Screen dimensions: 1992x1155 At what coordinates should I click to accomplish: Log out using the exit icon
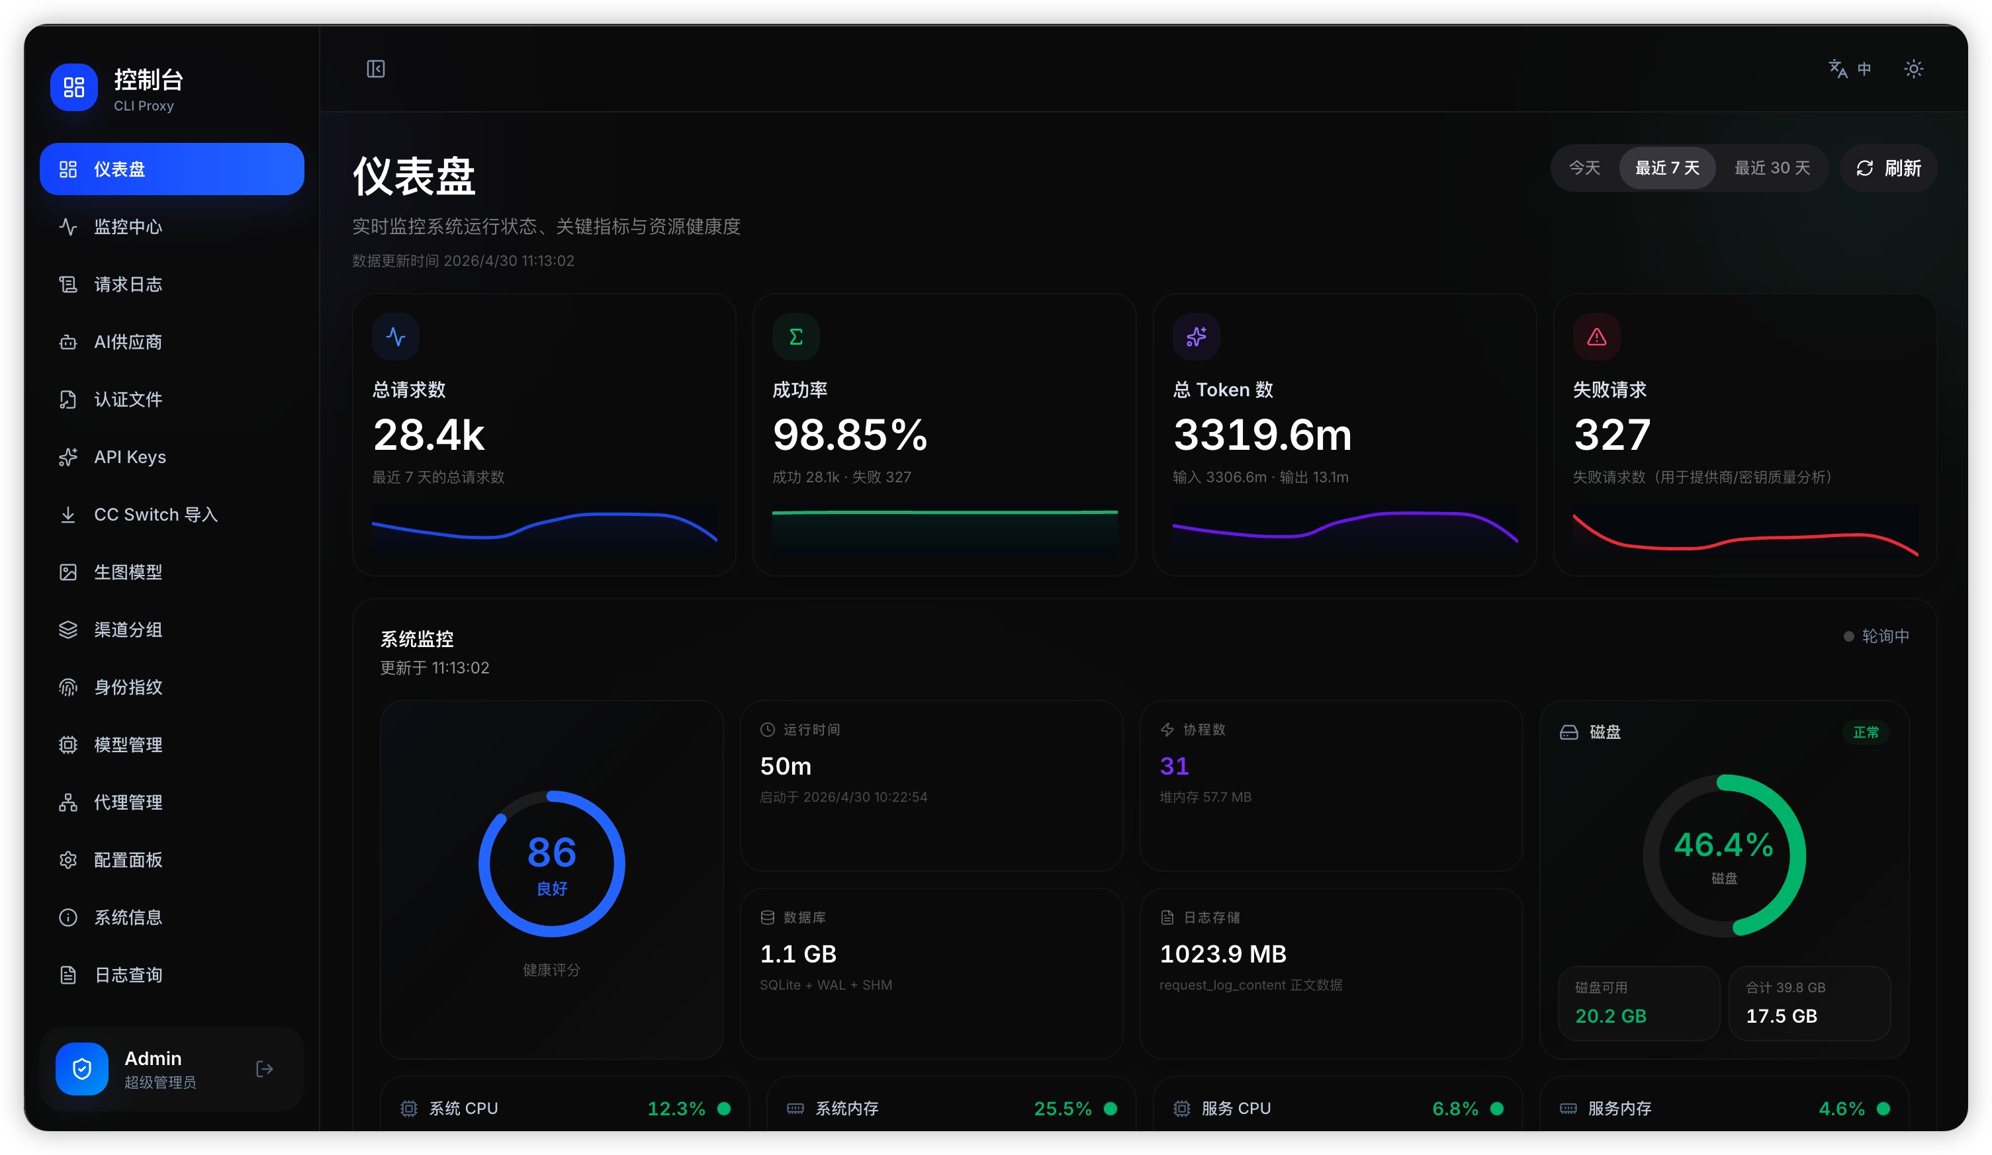pyautogui.click(x=265, y=1069)
